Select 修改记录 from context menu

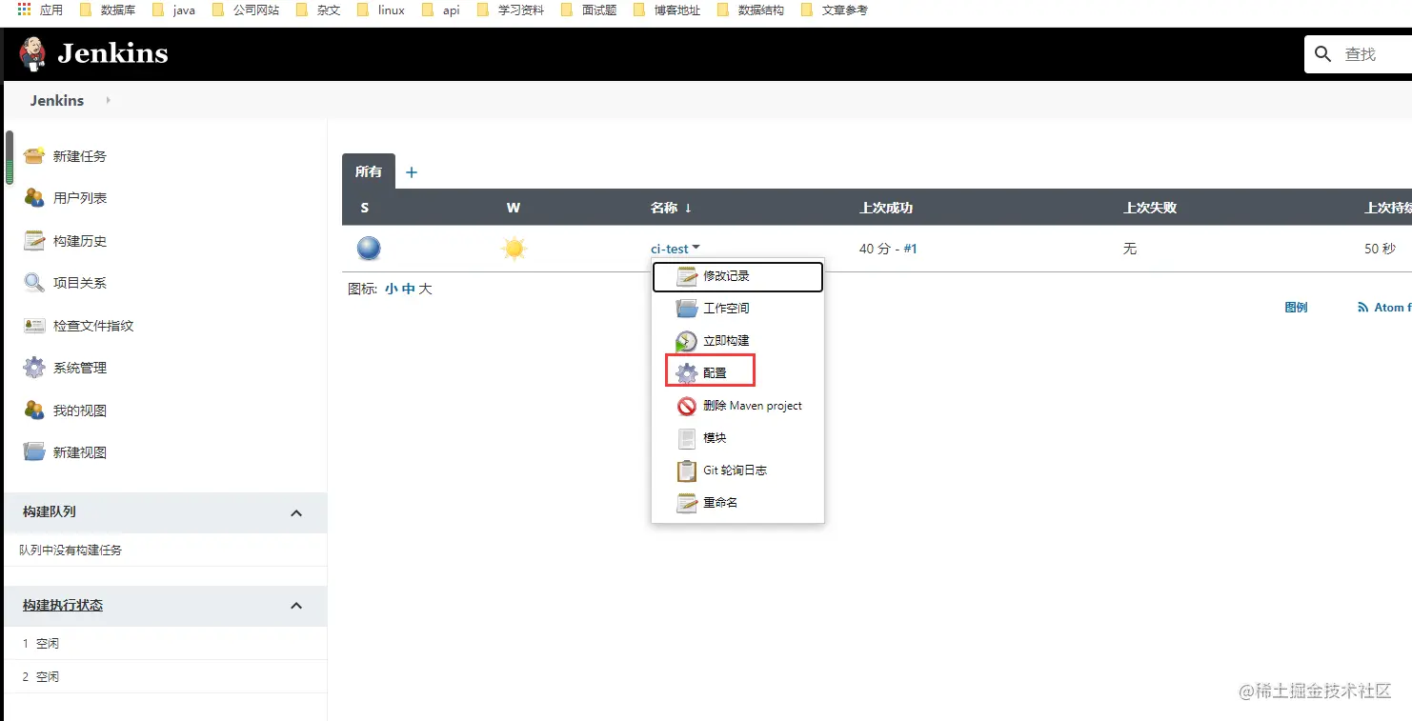click(x=737, y=276)
